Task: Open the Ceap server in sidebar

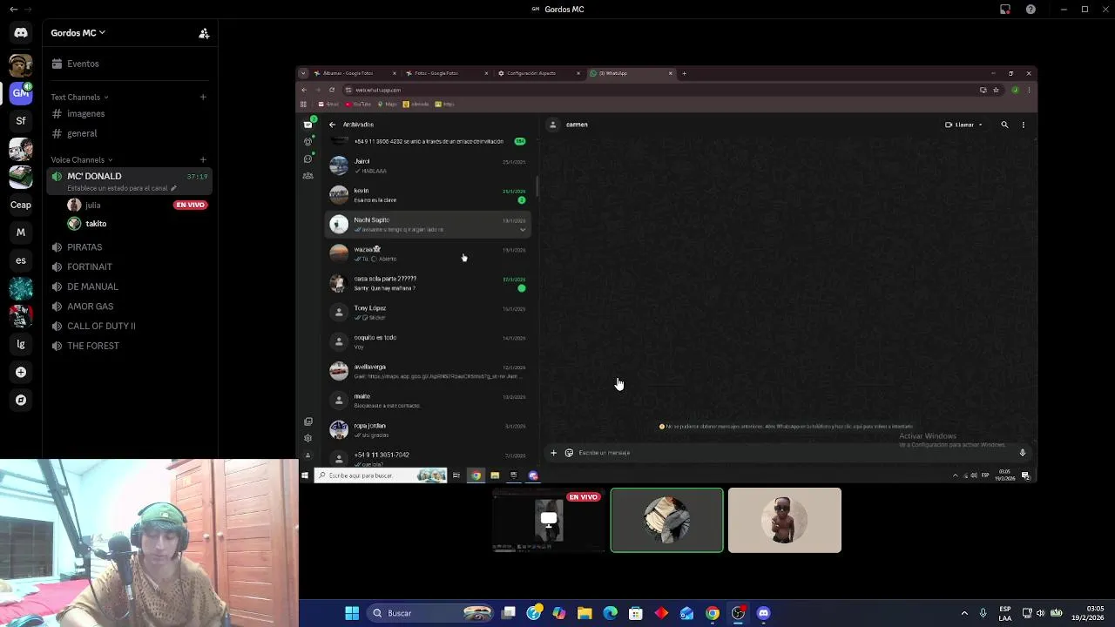Action: 21,205
